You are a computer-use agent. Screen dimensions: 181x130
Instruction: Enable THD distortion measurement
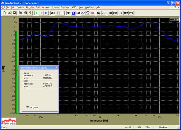(110, 13)
